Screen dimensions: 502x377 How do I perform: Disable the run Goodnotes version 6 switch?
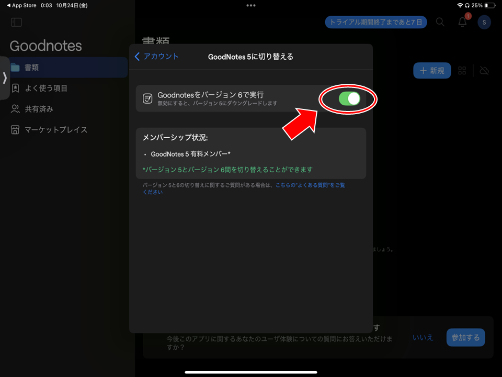tap(349, 98)
